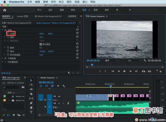The height and width of the screenshot is (122, 166).
Task: Switch to Lumetri Scopes tab
Action: [x=22, y=16]
